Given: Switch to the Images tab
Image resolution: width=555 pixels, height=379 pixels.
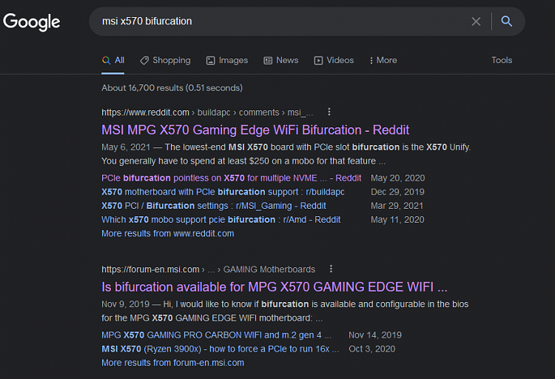Looking at the screenshot, I should (x=227, y=60).
